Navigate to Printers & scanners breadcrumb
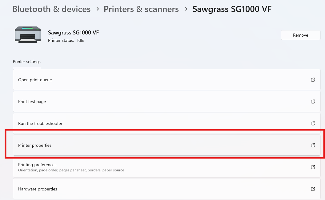 [x=141, y=9]
